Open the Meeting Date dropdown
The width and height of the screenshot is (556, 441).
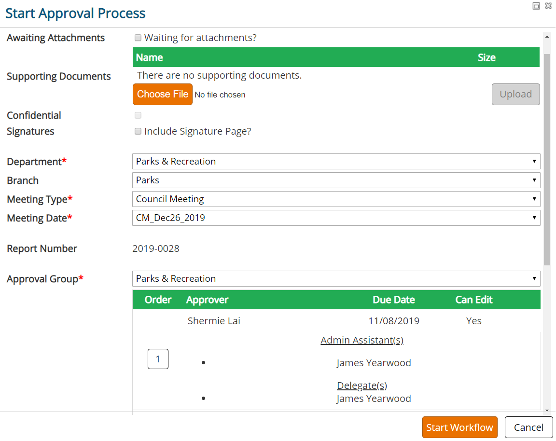click(x=336, y=218)
